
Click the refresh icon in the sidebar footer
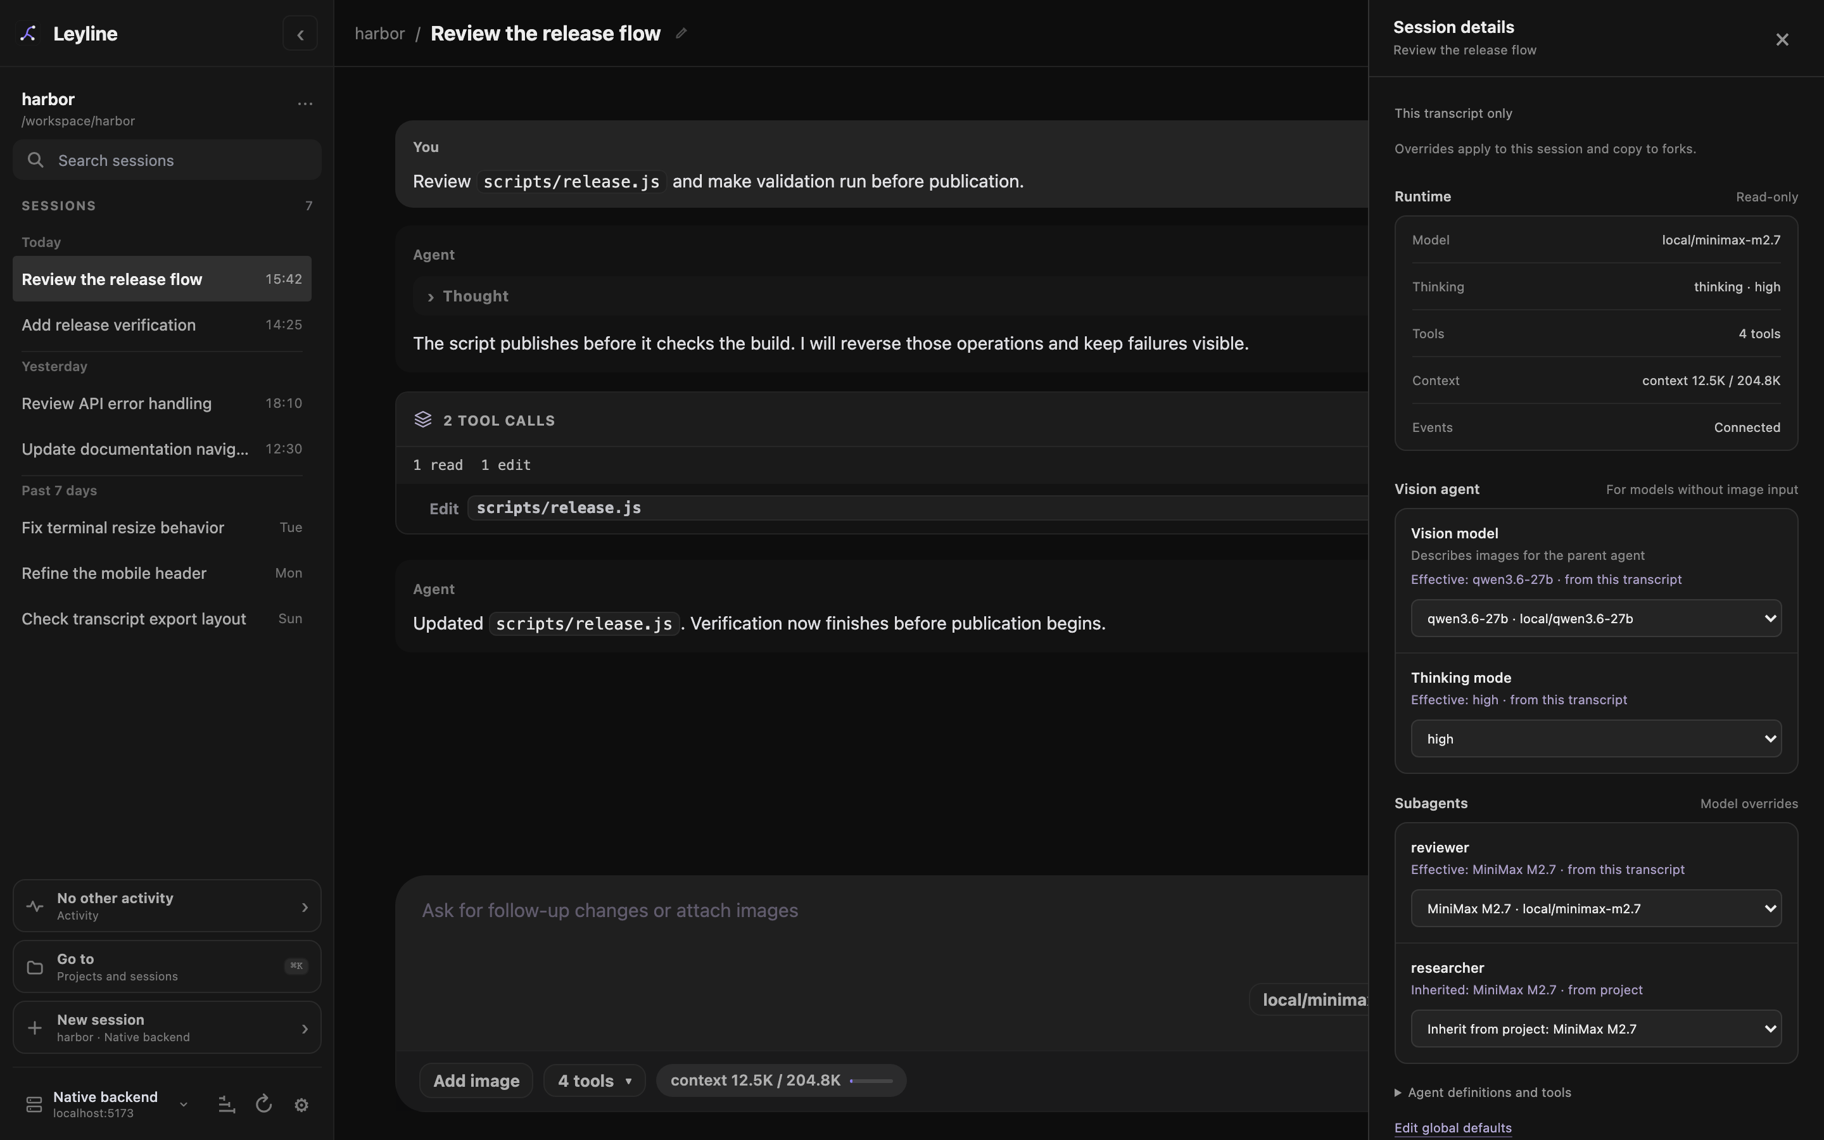264,1105
